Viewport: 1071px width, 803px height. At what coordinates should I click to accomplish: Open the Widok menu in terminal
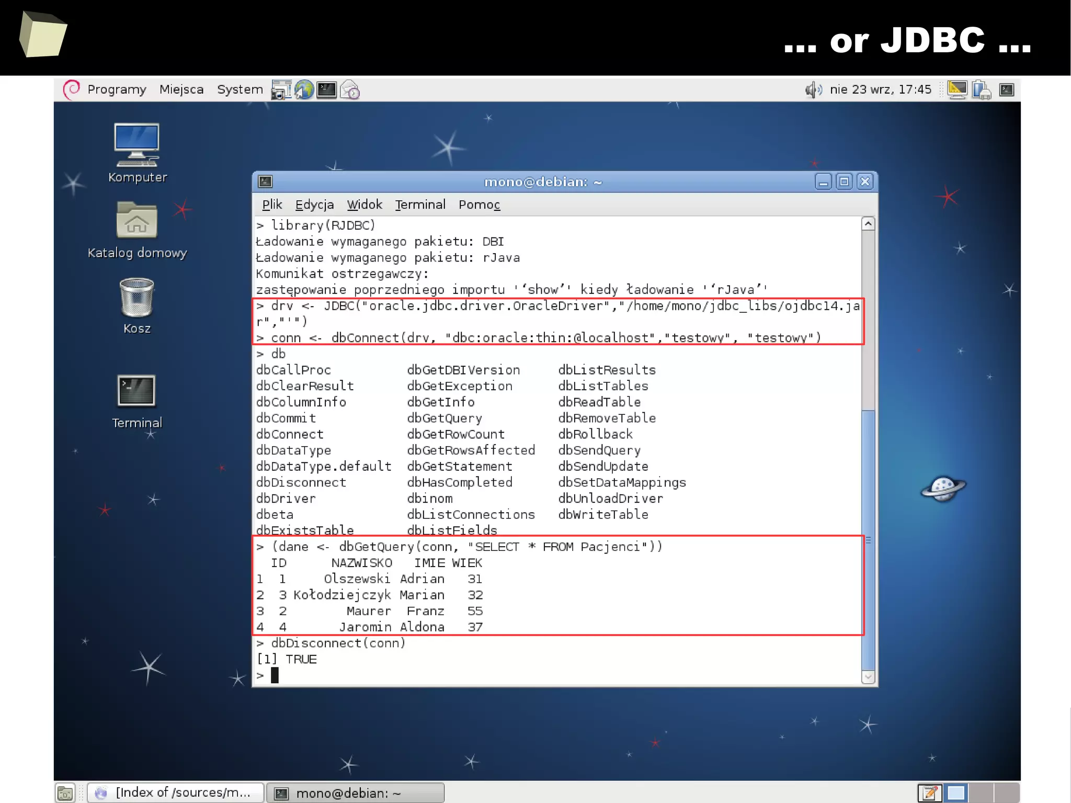(x=364, y=205)
